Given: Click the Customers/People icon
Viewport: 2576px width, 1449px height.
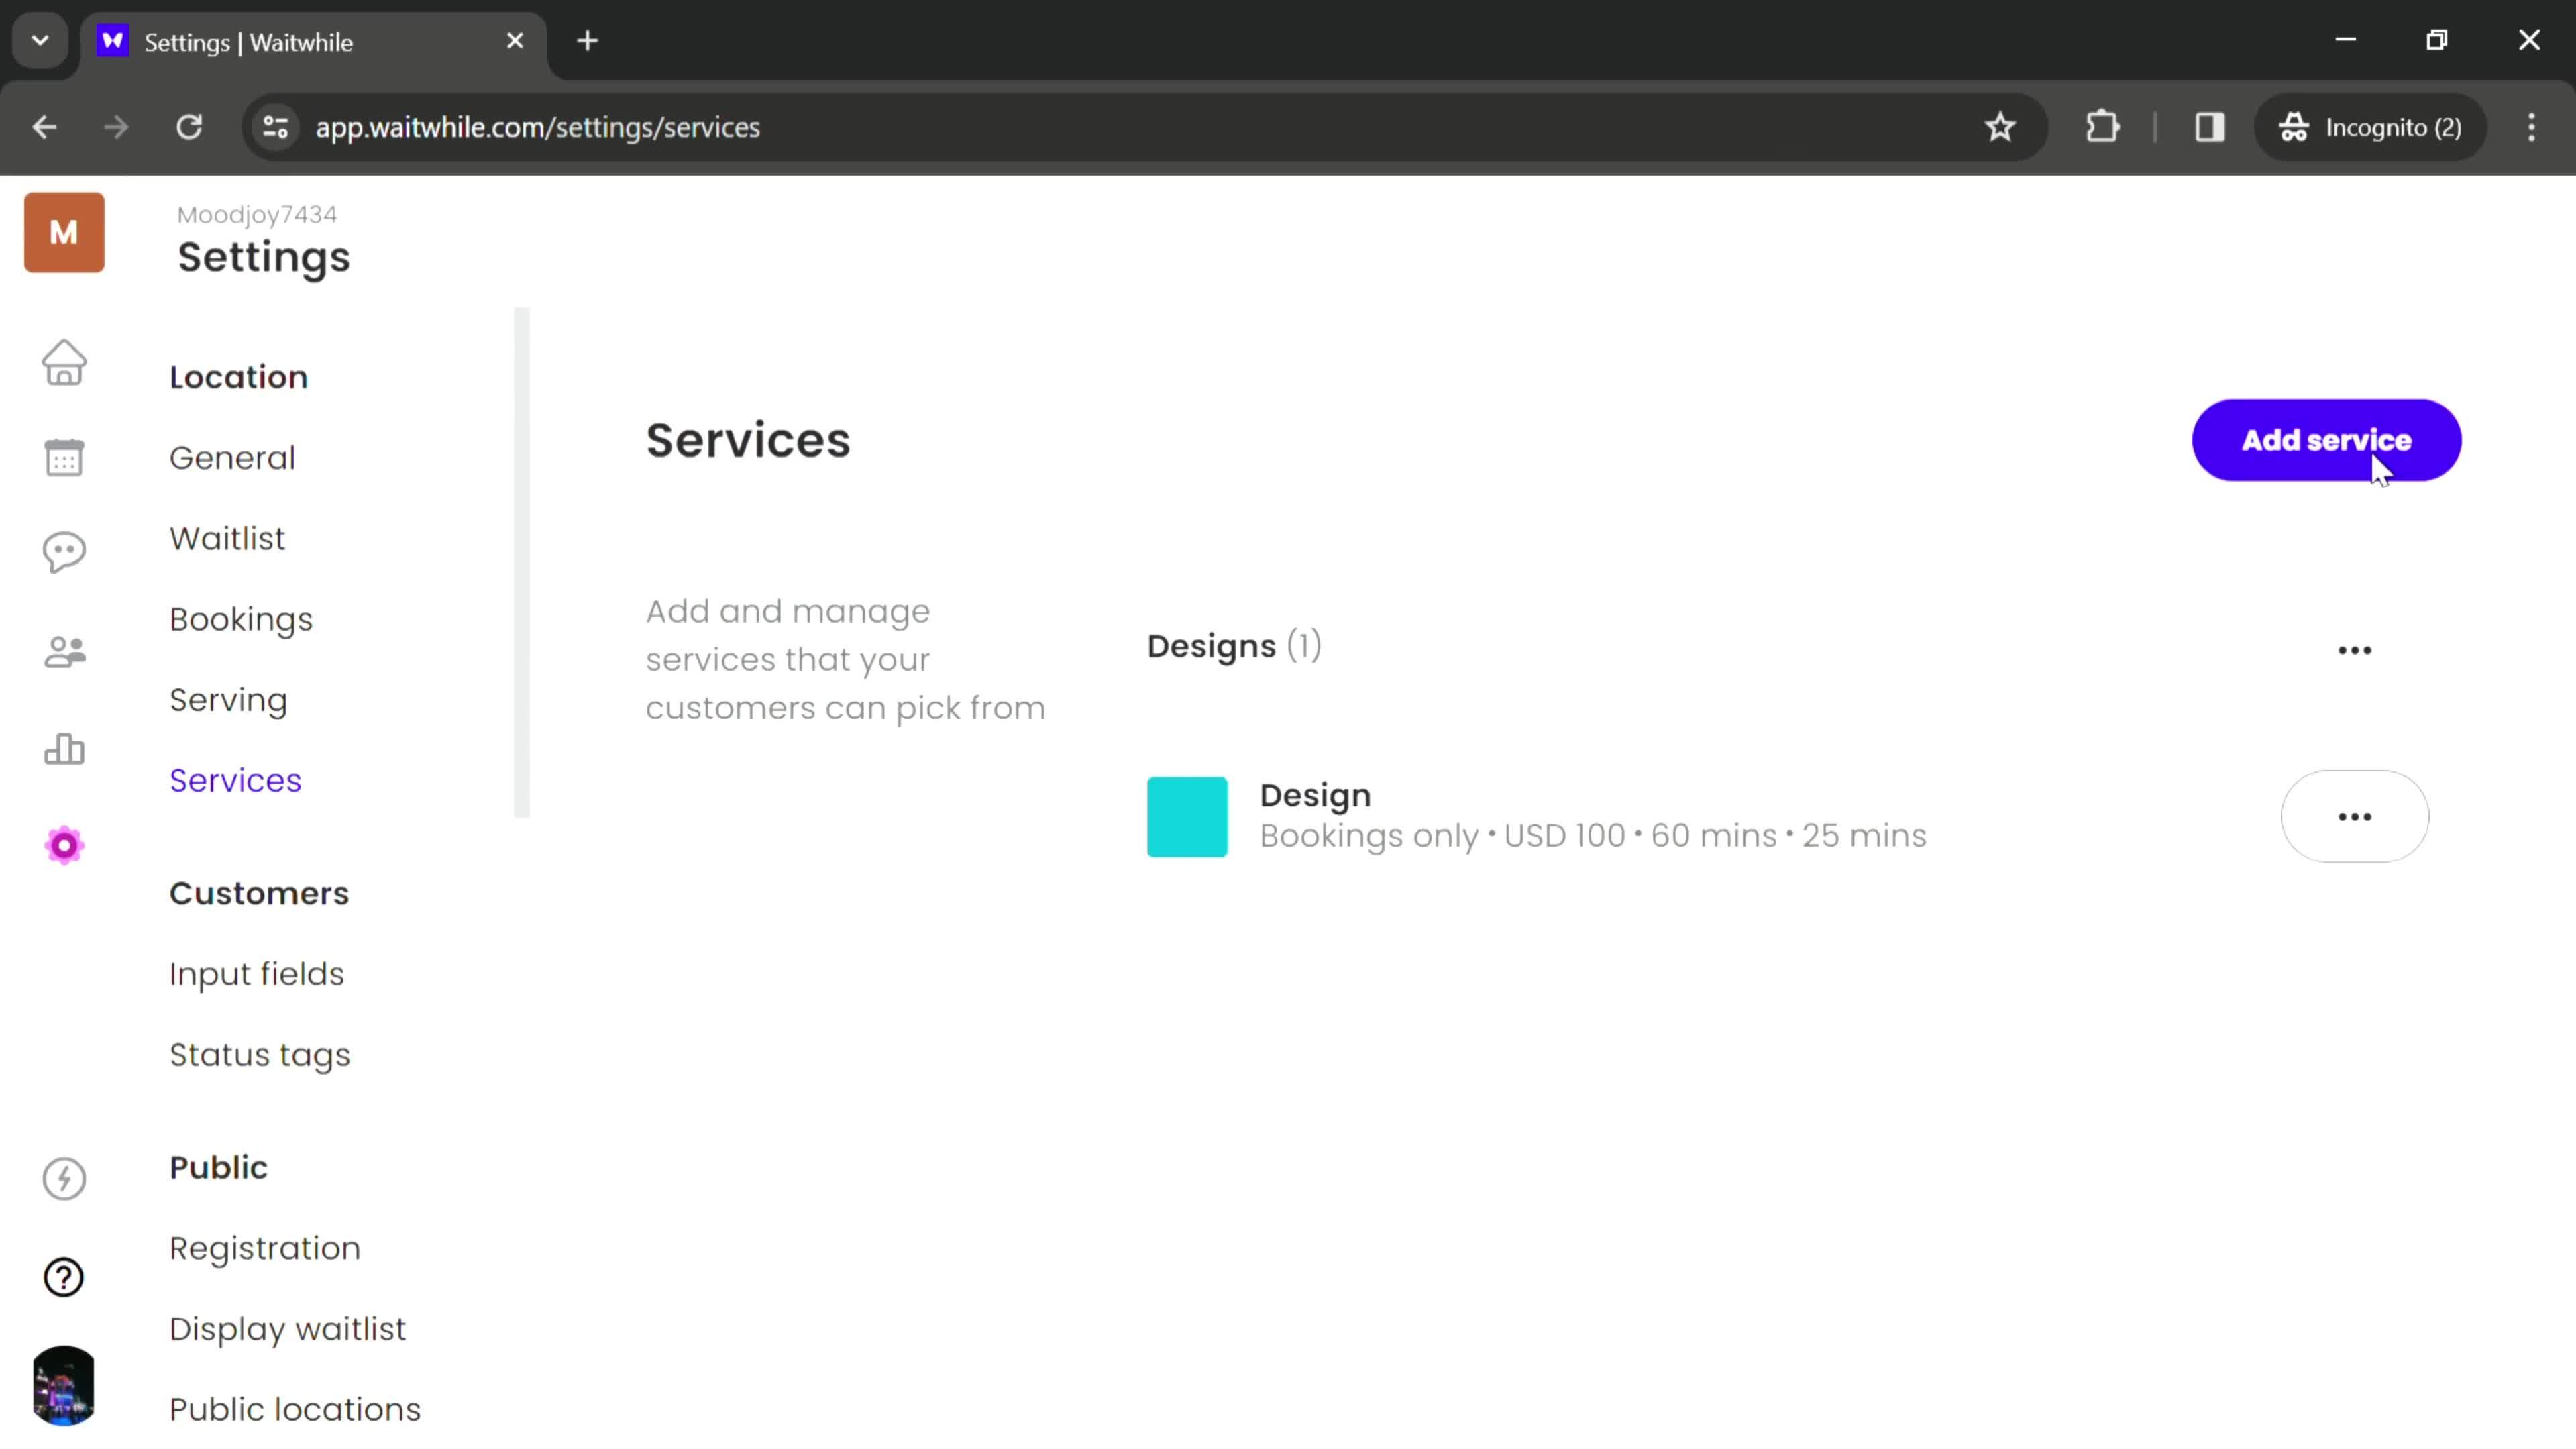Looking at the screenshot, I should pos(64,649).
